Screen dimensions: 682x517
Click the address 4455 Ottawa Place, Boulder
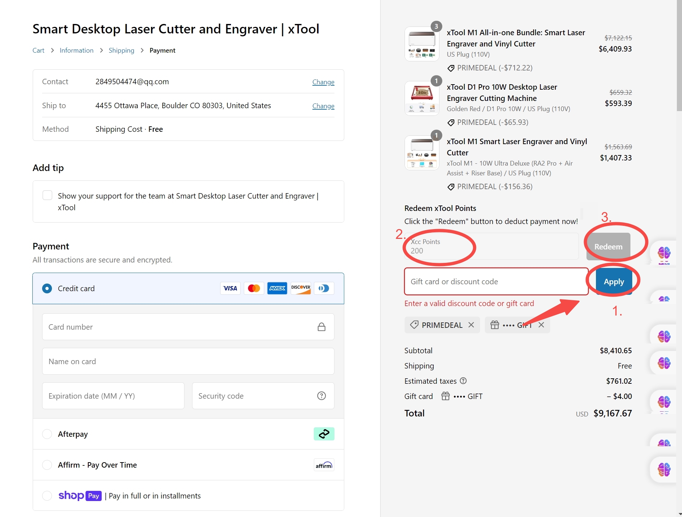pyautogui.click(x=183, y=106)
